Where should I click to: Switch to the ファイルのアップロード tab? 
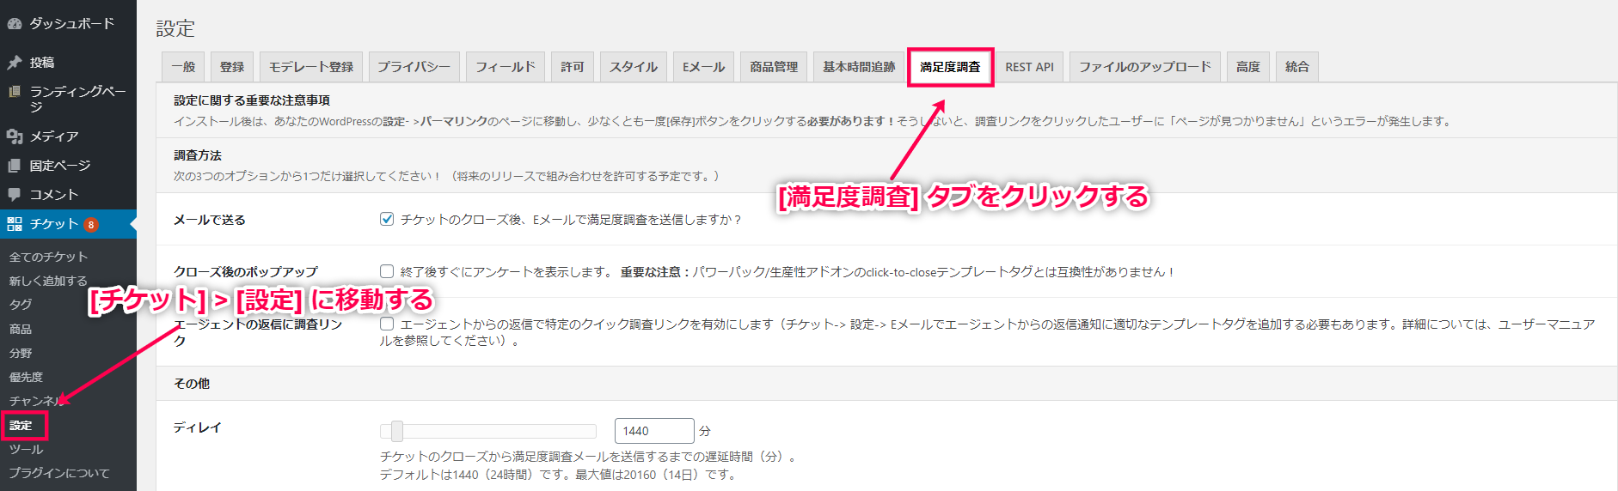pyautogui.click(x=1145, y=67)
